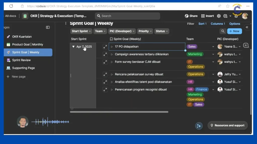The image size is (257, 144).
Task: Collapse the Apr 7, 2025 group
Action: (73, 47)
